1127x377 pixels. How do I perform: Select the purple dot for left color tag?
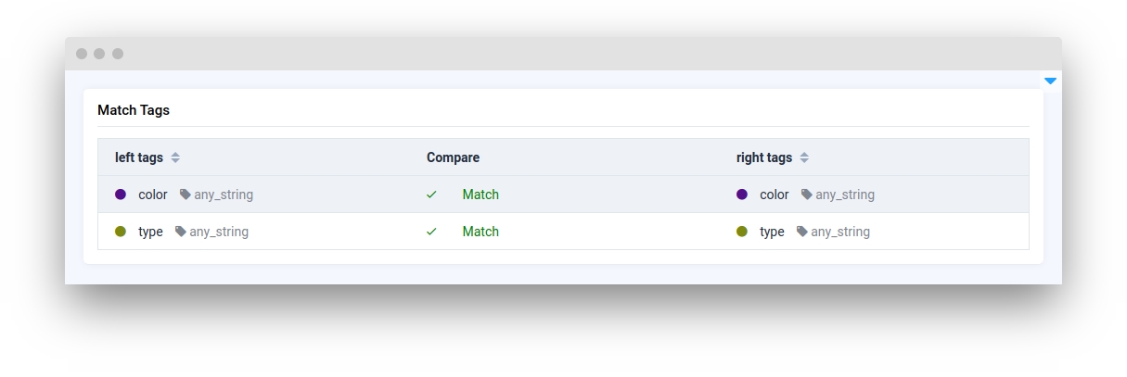pos(121,195)
